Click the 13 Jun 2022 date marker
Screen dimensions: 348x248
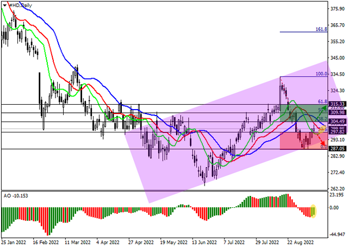coord(204,243)
